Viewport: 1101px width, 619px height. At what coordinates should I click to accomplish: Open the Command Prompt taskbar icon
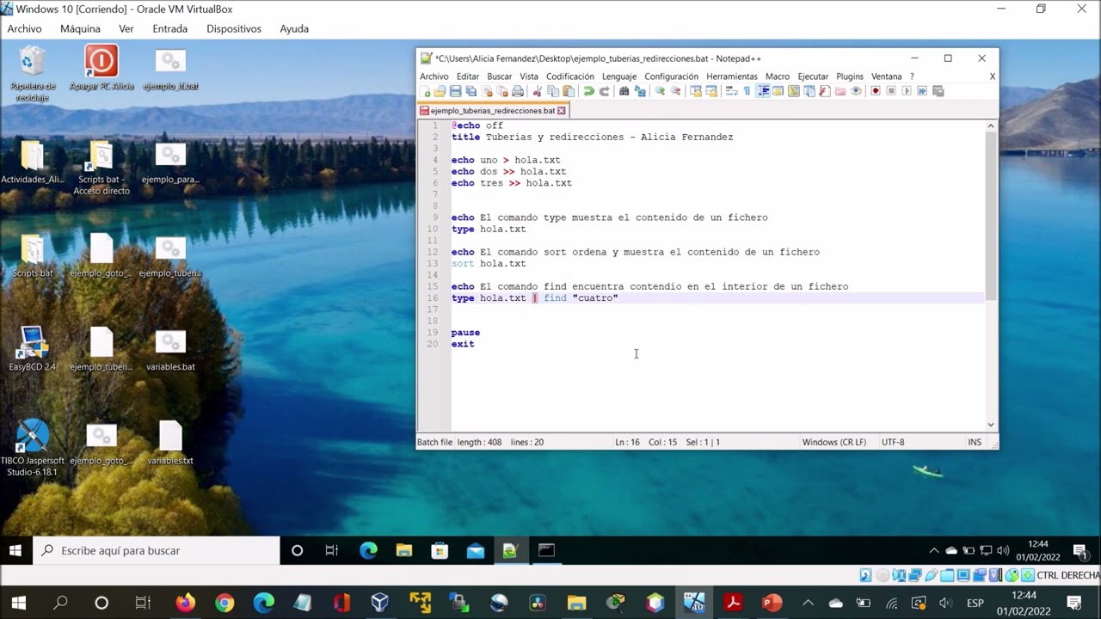(546, 550)
